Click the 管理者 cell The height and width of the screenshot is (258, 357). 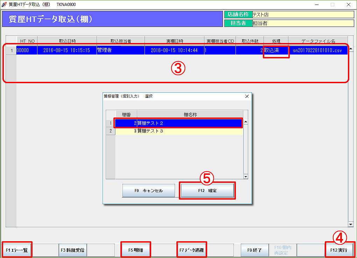point(121,50)
